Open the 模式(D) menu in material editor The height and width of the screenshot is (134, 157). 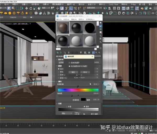[59, 19]
